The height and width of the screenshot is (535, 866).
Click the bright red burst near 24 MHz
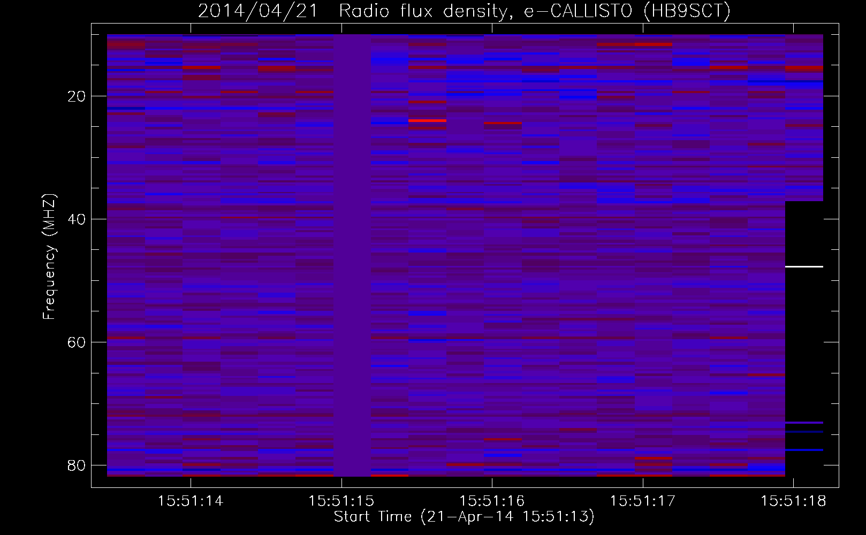click(427, 121)
